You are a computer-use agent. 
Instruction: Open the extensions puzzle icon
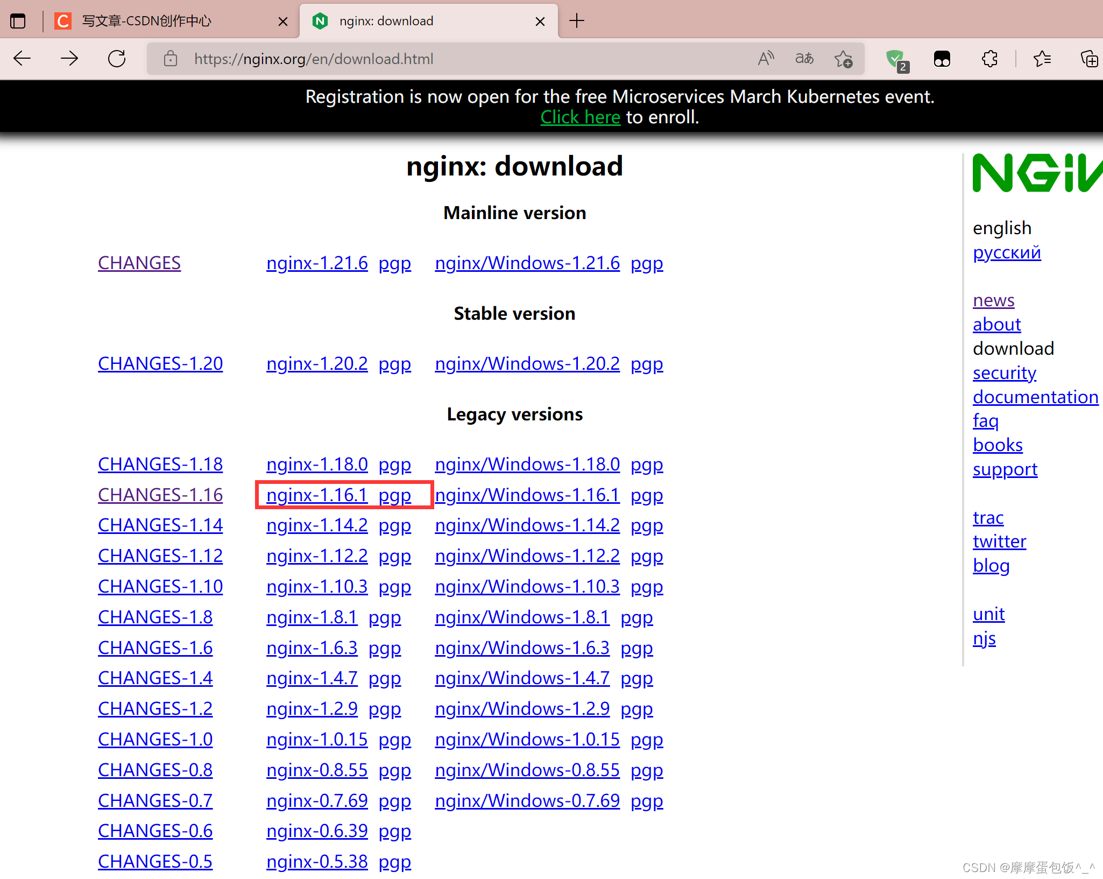click(989, 59)
